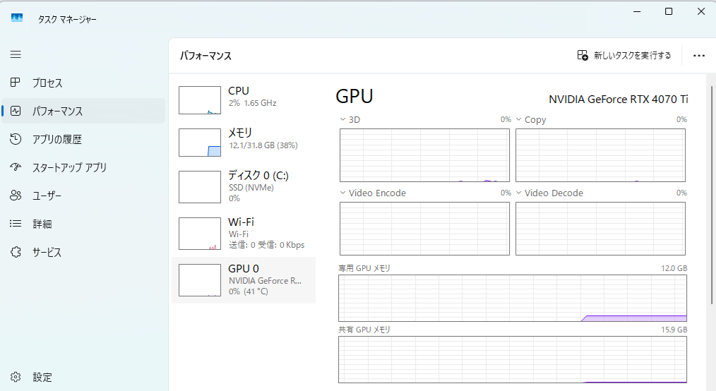Click the ディスク 0 (C:) title

pyautogui.click(x=258, y=175)
